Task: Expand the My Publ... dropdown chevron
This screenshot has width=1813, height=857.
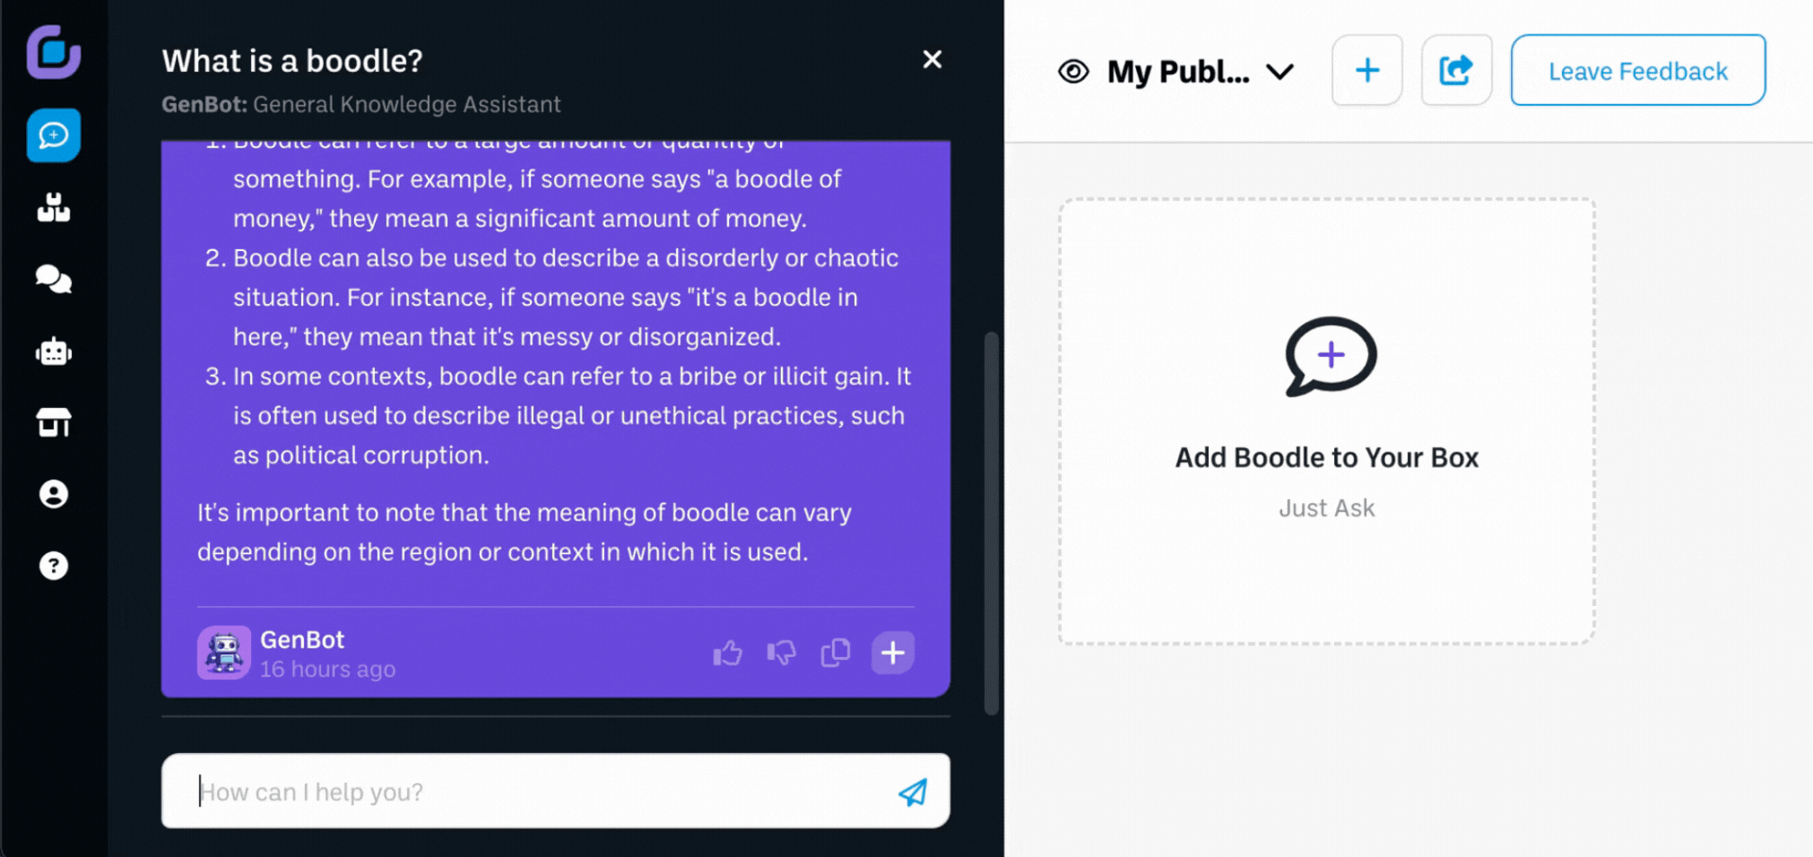Action: (1280, 71)
